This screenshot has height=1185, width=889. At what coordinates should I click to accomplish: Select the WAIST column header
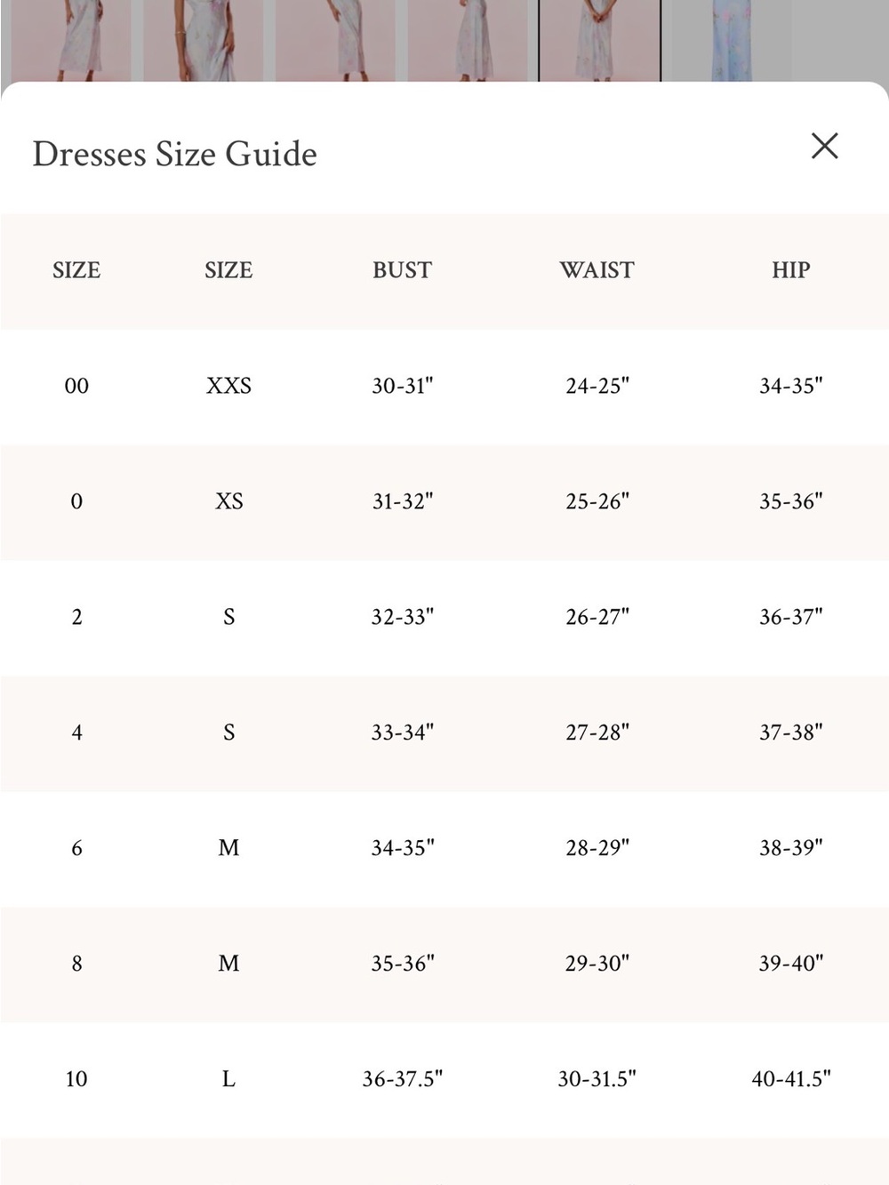click(597, 270)
